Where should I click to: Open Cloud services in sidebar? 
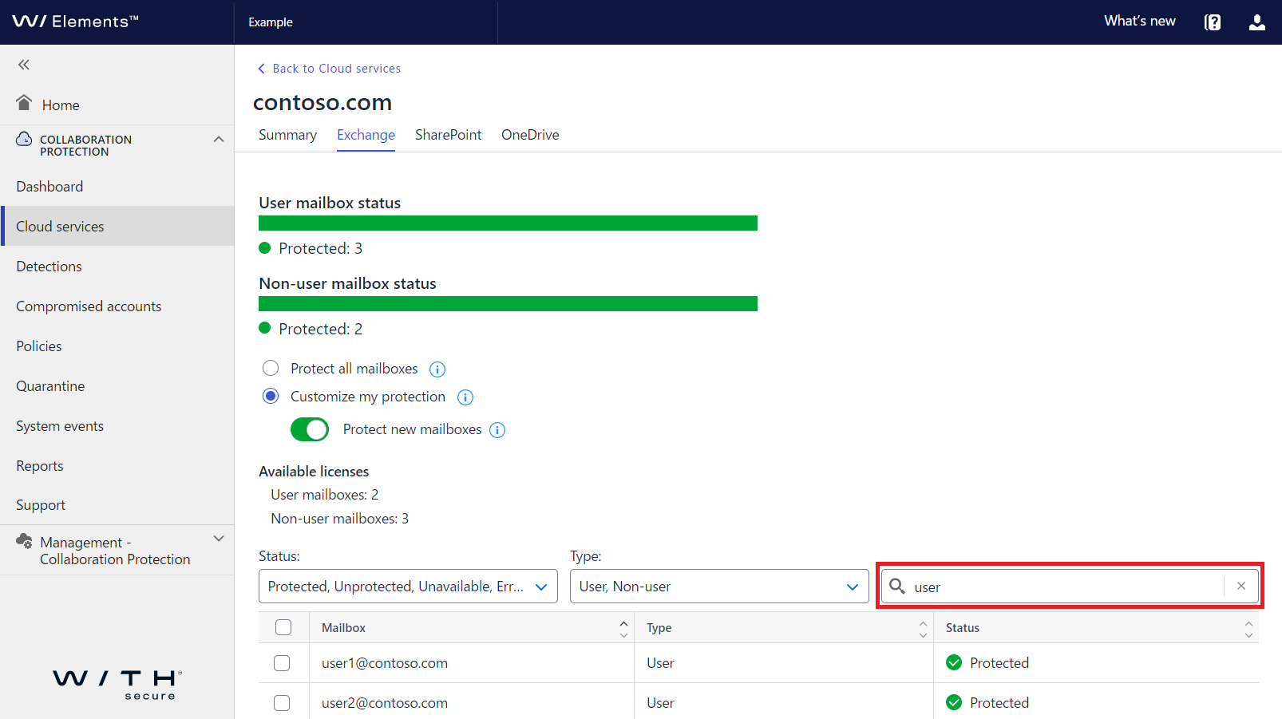pyautogui.click(x=117, y=226)
